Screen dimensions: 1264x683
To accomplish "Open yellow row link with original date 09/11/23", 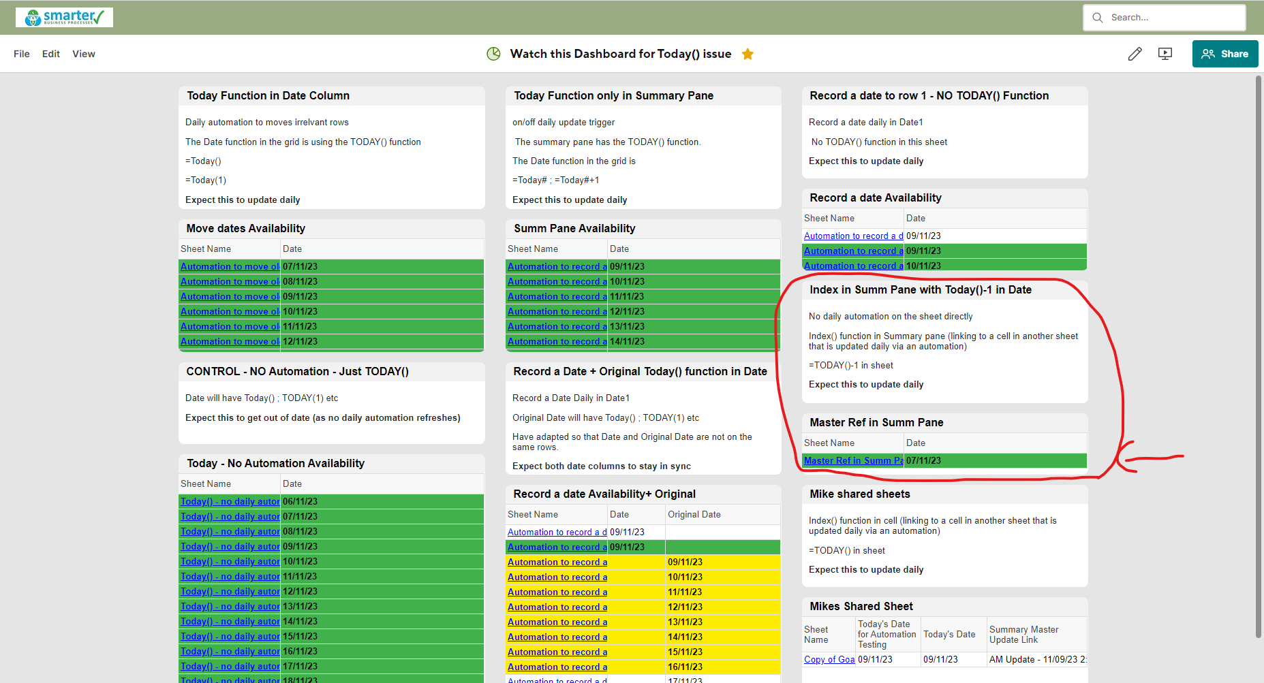I will pos(557,562).
